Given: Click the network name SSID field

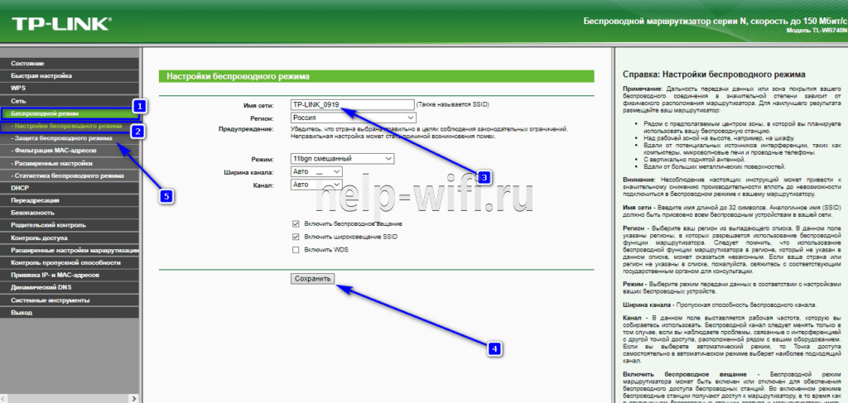Looking at the screenshot, I should (x=351, y=105).
